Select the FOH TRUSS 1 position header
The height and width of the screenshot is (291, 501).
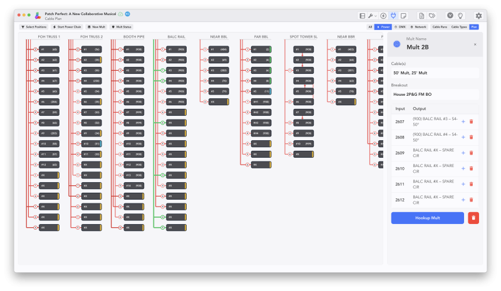pyautogui.click(x=49, y=37)
